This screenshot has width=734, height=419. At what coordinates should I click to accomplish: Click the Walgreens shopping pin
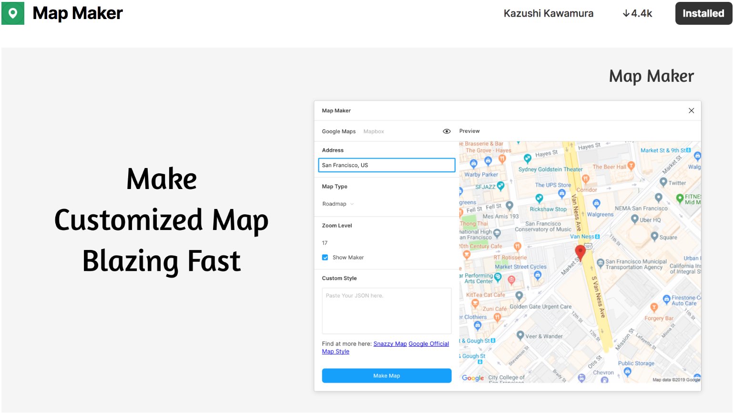596,203
